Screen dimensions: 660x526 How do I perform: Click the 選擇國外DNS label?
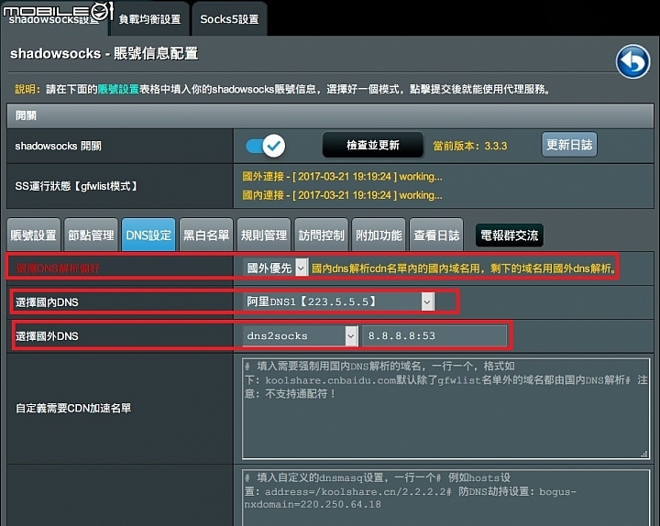[47, 336]
